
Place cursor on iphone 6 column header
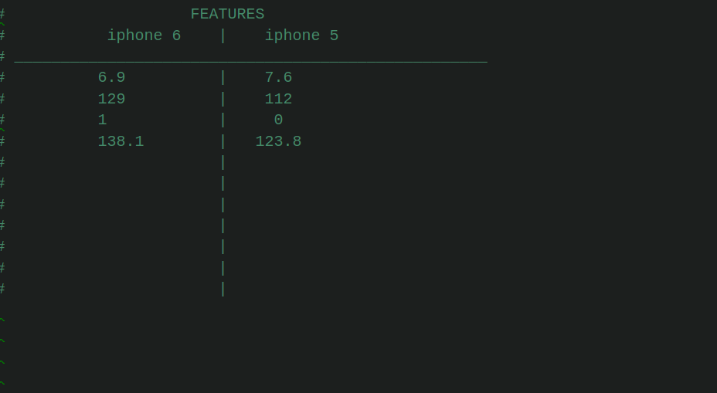(144, 36)
